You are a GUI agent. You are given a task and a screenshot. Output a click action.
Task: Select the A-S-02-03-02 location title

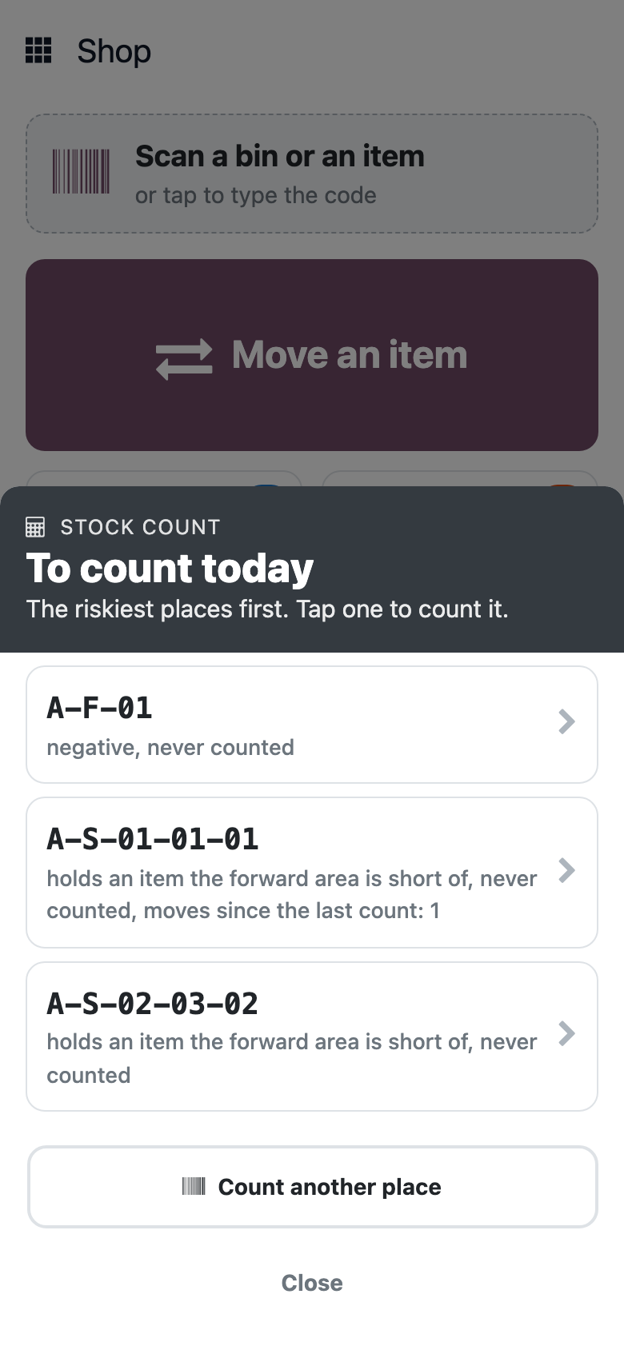(153, 1004)
